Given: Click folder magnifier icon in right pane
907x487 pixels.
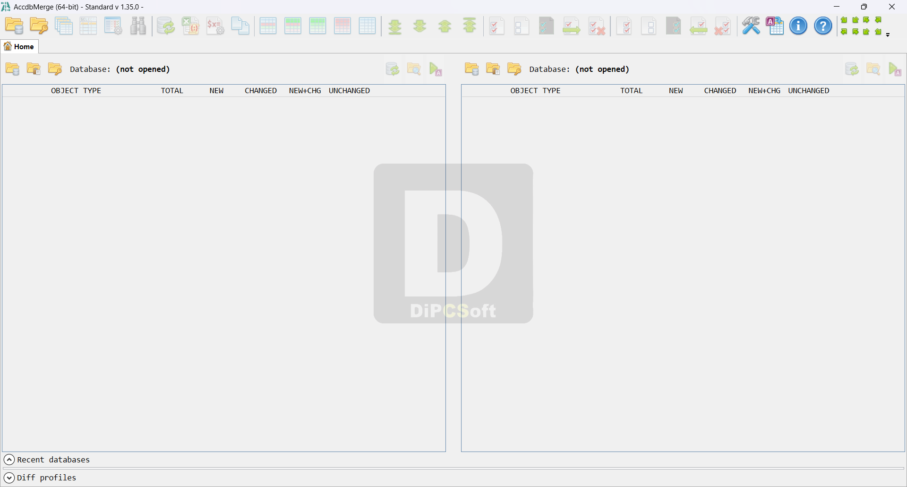Looking at the screenshot, I should point(873,69).
